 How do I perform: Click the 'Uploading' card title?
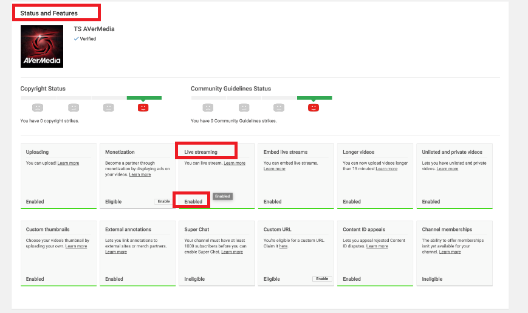pyautogui.click(x=38, y=152)
